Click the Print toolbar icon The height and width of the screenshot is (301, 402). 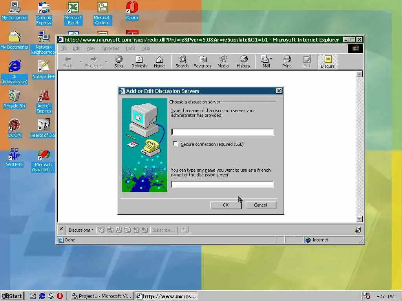pos(287,62)
